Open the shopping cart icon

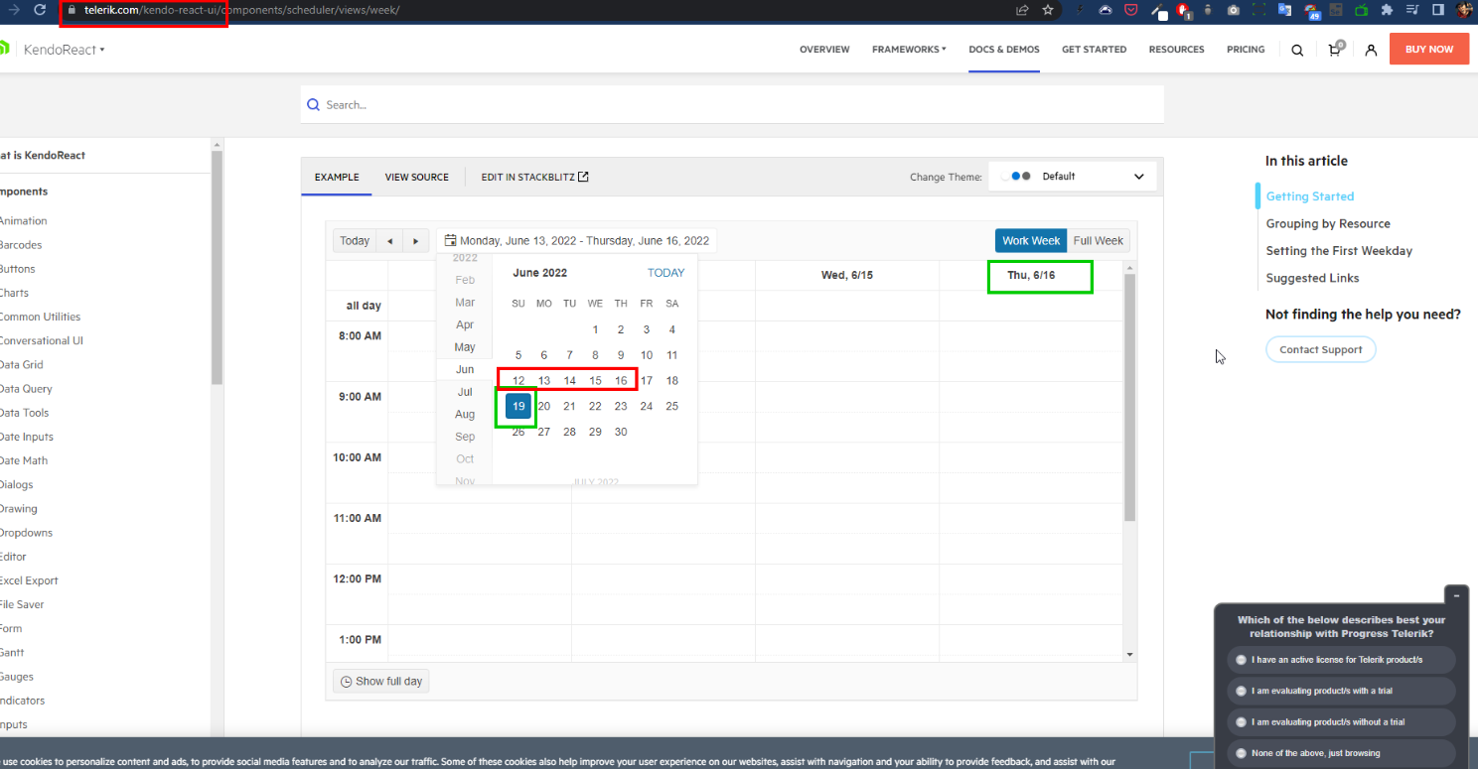click(x=1335, y=49)
